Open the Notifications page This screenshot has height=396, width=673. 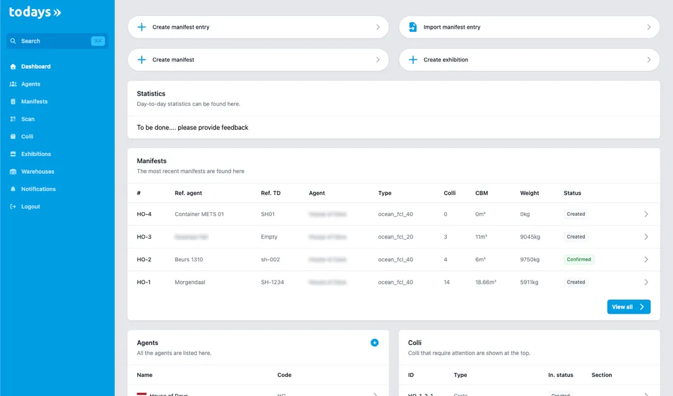[x=38, y=189]
